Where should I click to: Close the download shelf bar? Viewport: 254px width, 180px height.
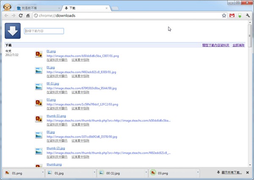[248, 172]
